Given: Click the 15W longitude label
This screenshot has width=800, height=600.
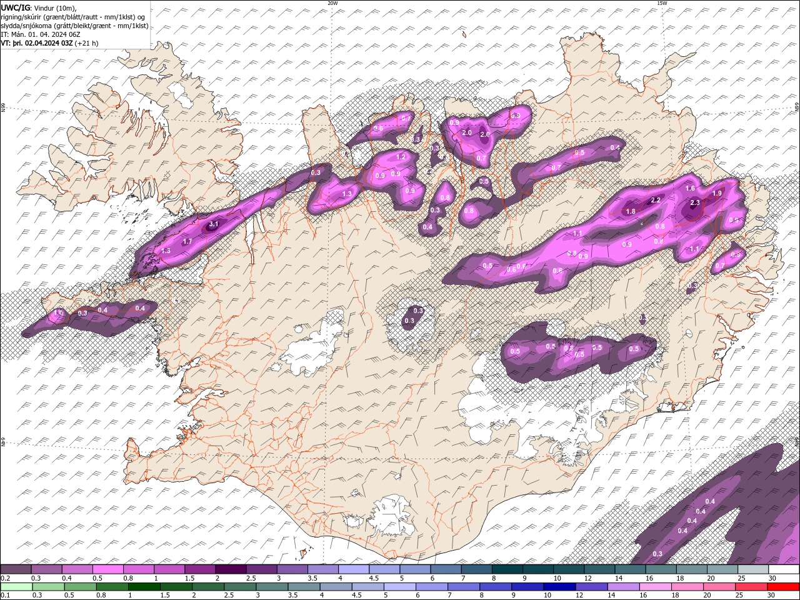Looking at the screenshot, I should (x=662, y=3).
